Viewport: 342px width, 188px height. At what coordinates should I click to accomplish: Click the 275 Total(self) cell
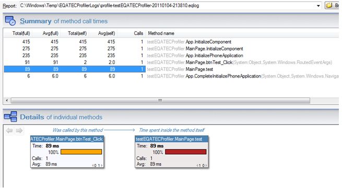point(82,48)
